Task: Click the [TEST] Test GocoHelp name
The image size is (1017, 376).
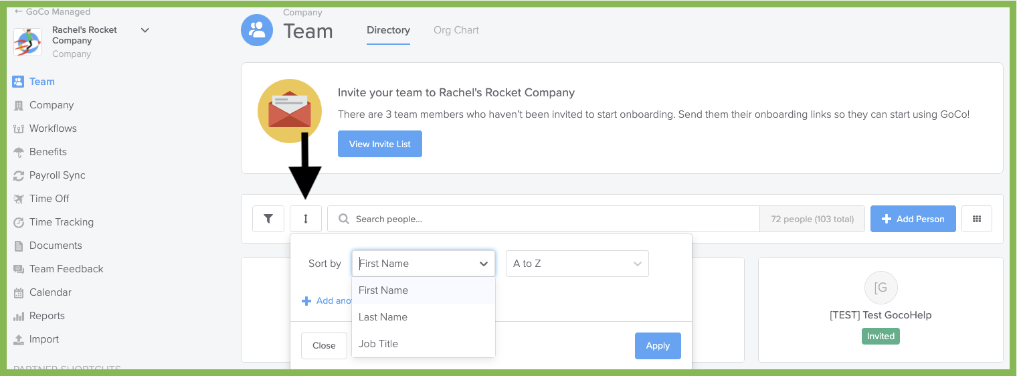Action: (x=881, y=315)
